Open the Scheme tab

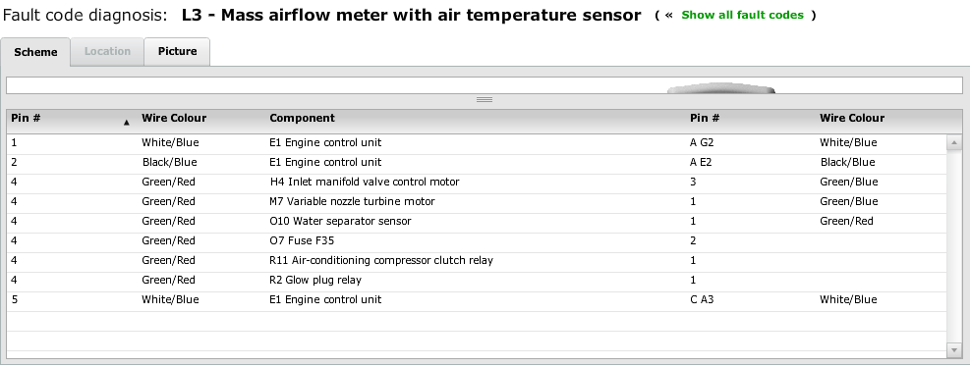pos(35,52)
